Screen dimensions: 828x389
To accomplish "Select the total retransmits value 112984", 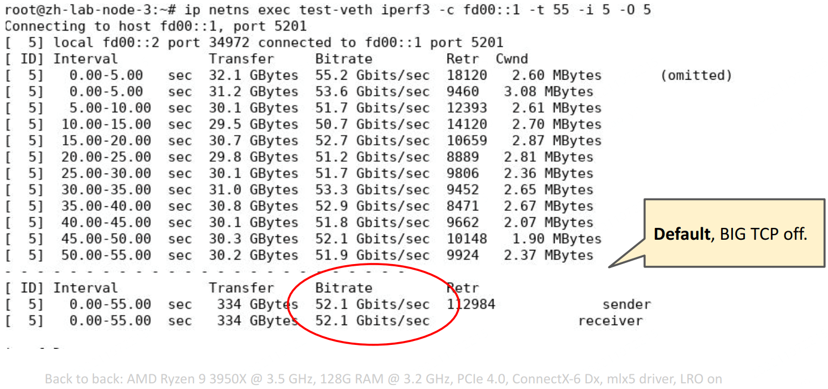I will point(470,304).
